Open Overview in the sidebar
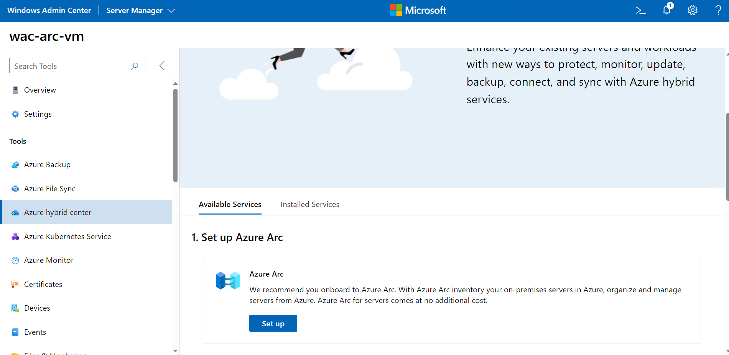Screen dimensions: 729x355 pos(87,90)
